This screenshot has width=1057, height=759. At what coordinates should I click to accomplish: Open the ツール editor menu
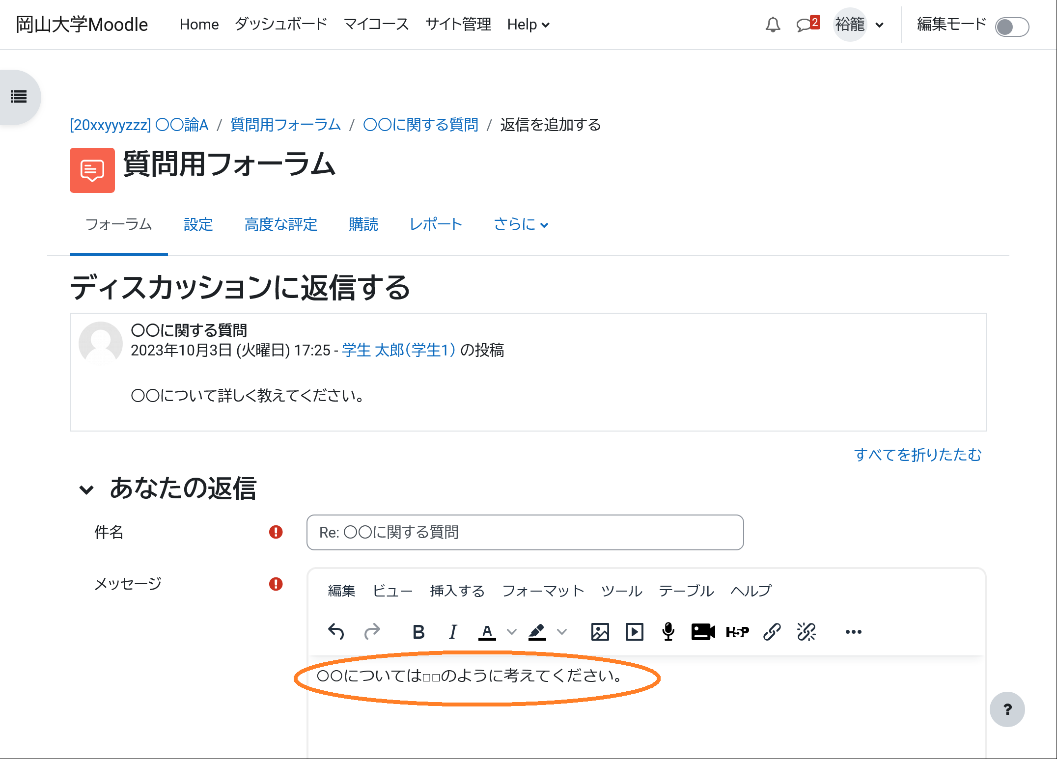pyautogui.click(x=621, y=591)
